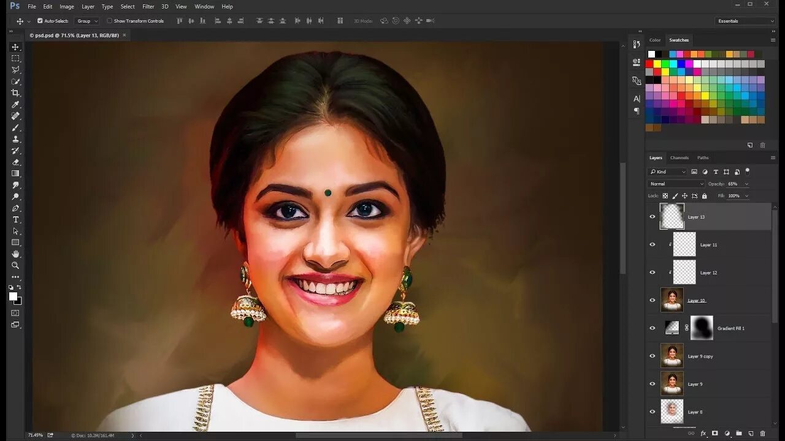Select the Eyedropper tool
Screen dimensions: 785x441
[15, 105]
